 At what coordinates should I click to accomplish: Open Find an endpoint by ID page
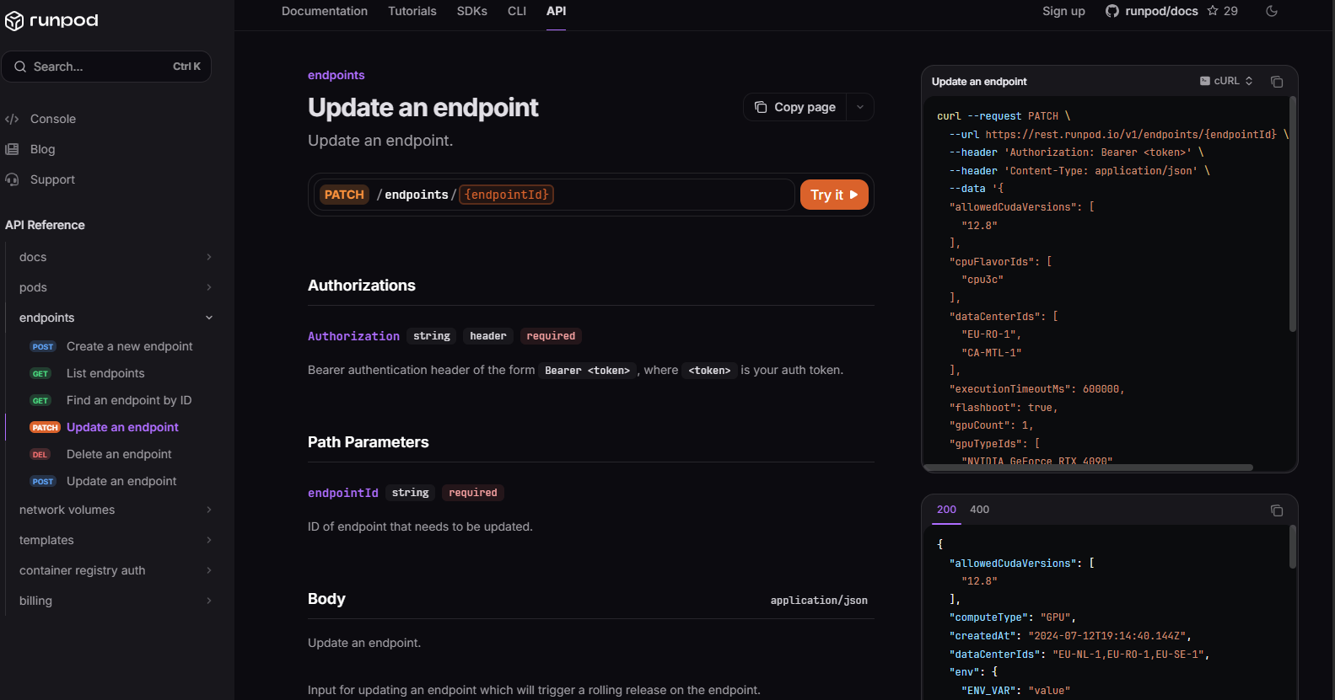click(129, 400)
